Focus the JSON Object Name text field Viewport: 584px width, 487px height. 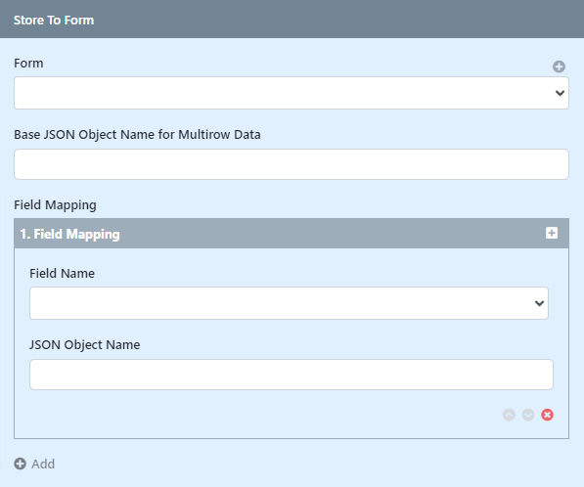(x=292, y=375)
